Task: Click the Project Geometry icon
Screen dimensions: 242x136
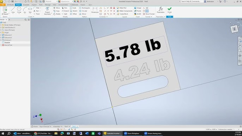Action: pyautogui.click(x=47, y=11)
